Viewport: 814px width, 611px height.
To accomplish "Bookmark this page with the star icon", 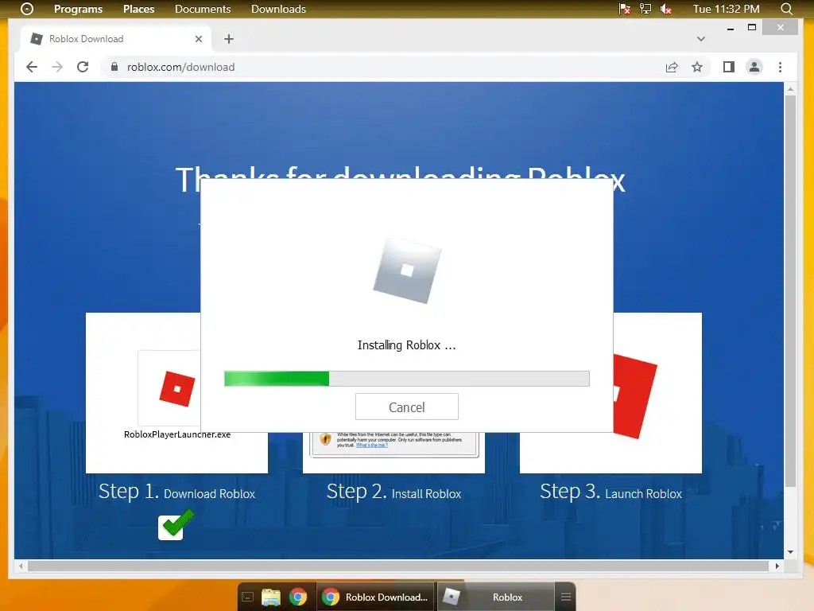I will tap(697, 67).
